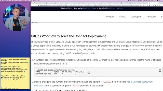Open the Help menu
The width and height of the screenshot is (163, 91).
pos(38,1)
